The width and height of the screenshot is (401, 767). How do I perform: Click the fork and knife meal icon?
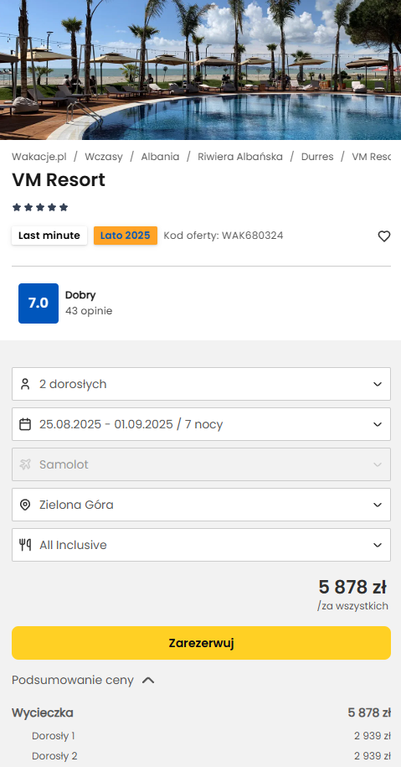pos(25,545)
